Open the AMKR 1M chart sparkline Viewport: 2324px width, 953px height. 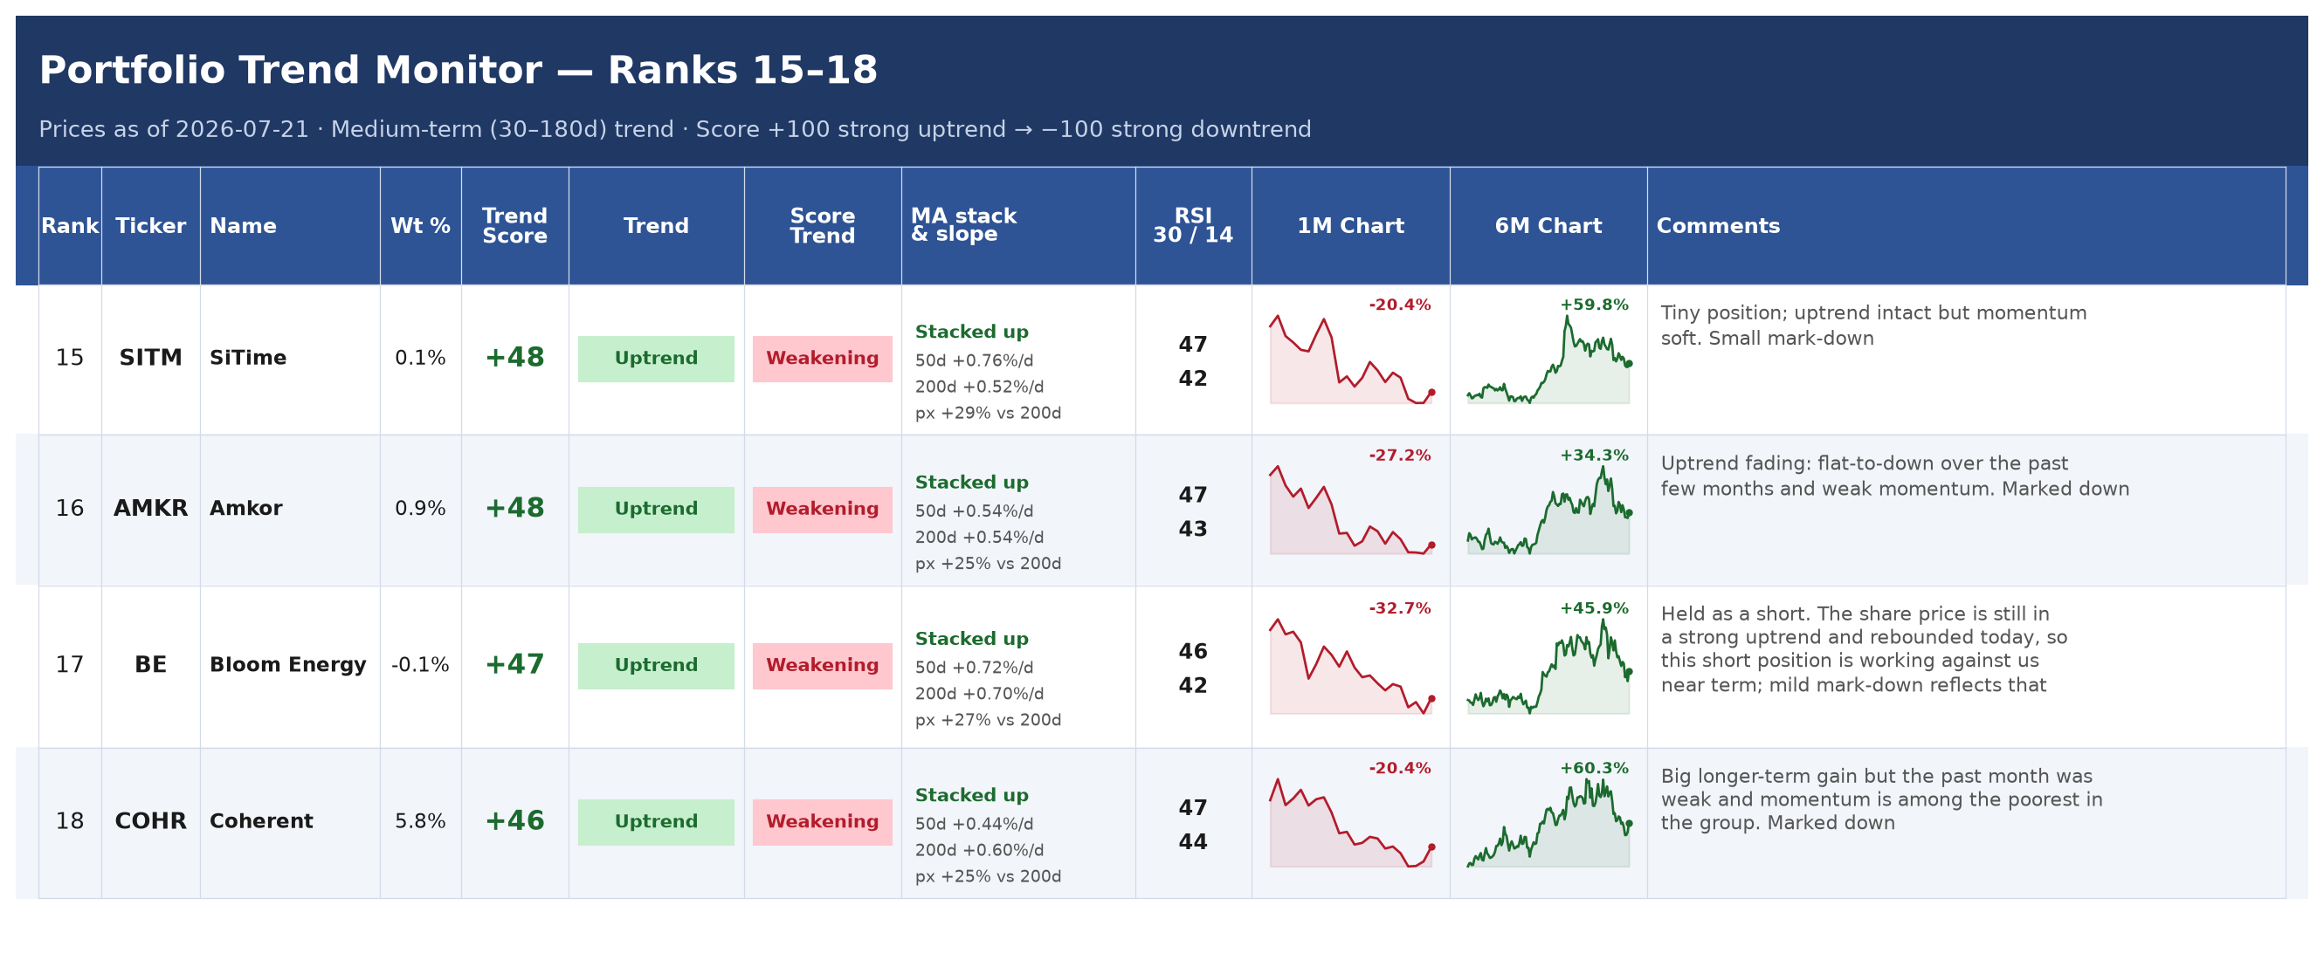tap(1350, 510)
